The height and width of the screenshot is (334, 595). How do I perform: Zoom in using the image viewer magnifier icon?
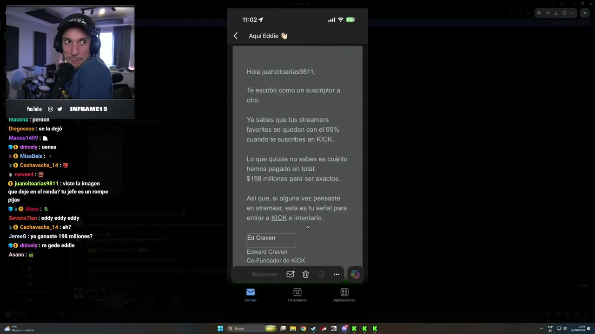(x=539, y=13)
